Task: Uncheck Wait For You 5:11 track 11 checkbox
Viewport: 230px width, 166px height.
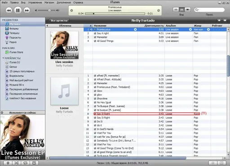Action: 95,133
